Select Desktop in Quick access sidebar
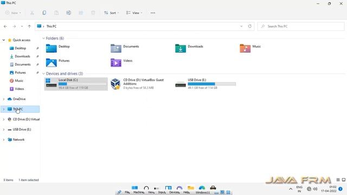347x195 pixels. (21, 48)
